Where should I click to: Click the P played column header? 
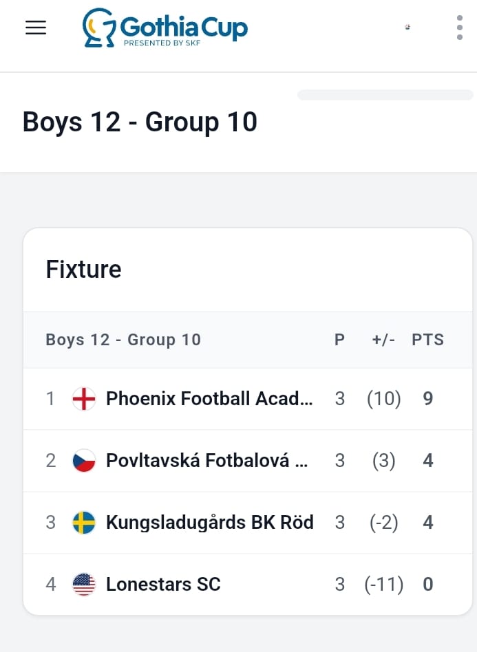[x=339, y=340]
